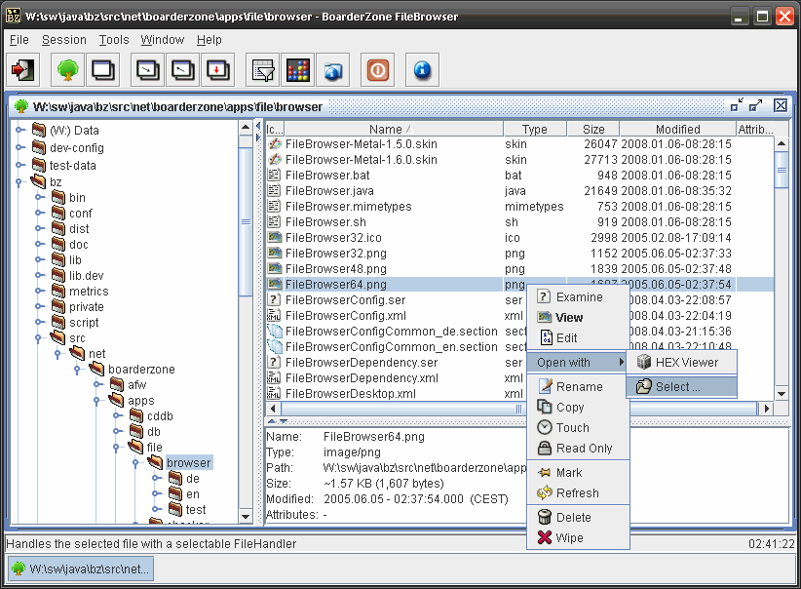Click the Refresh arrows icon
Screen dimensions: 801x589
pos(545,492)
